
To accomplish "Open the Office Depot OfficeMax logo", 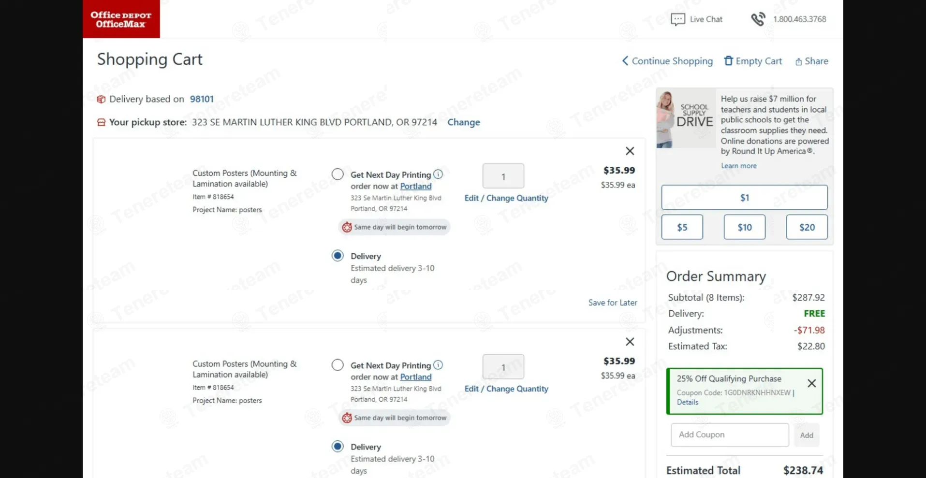I will 121,19.
